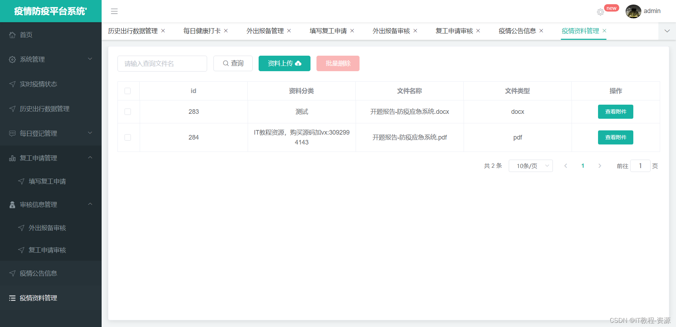The width and height of the screenshot is (676, 327).
Task: Toggle the sidebar with the hamburger icon
Action: 114,11
